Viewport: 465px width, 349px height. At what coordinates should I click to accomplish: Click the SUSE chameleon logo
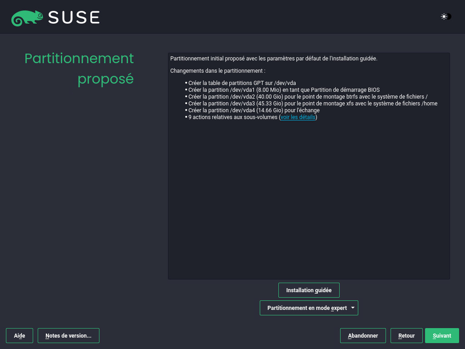27,18
